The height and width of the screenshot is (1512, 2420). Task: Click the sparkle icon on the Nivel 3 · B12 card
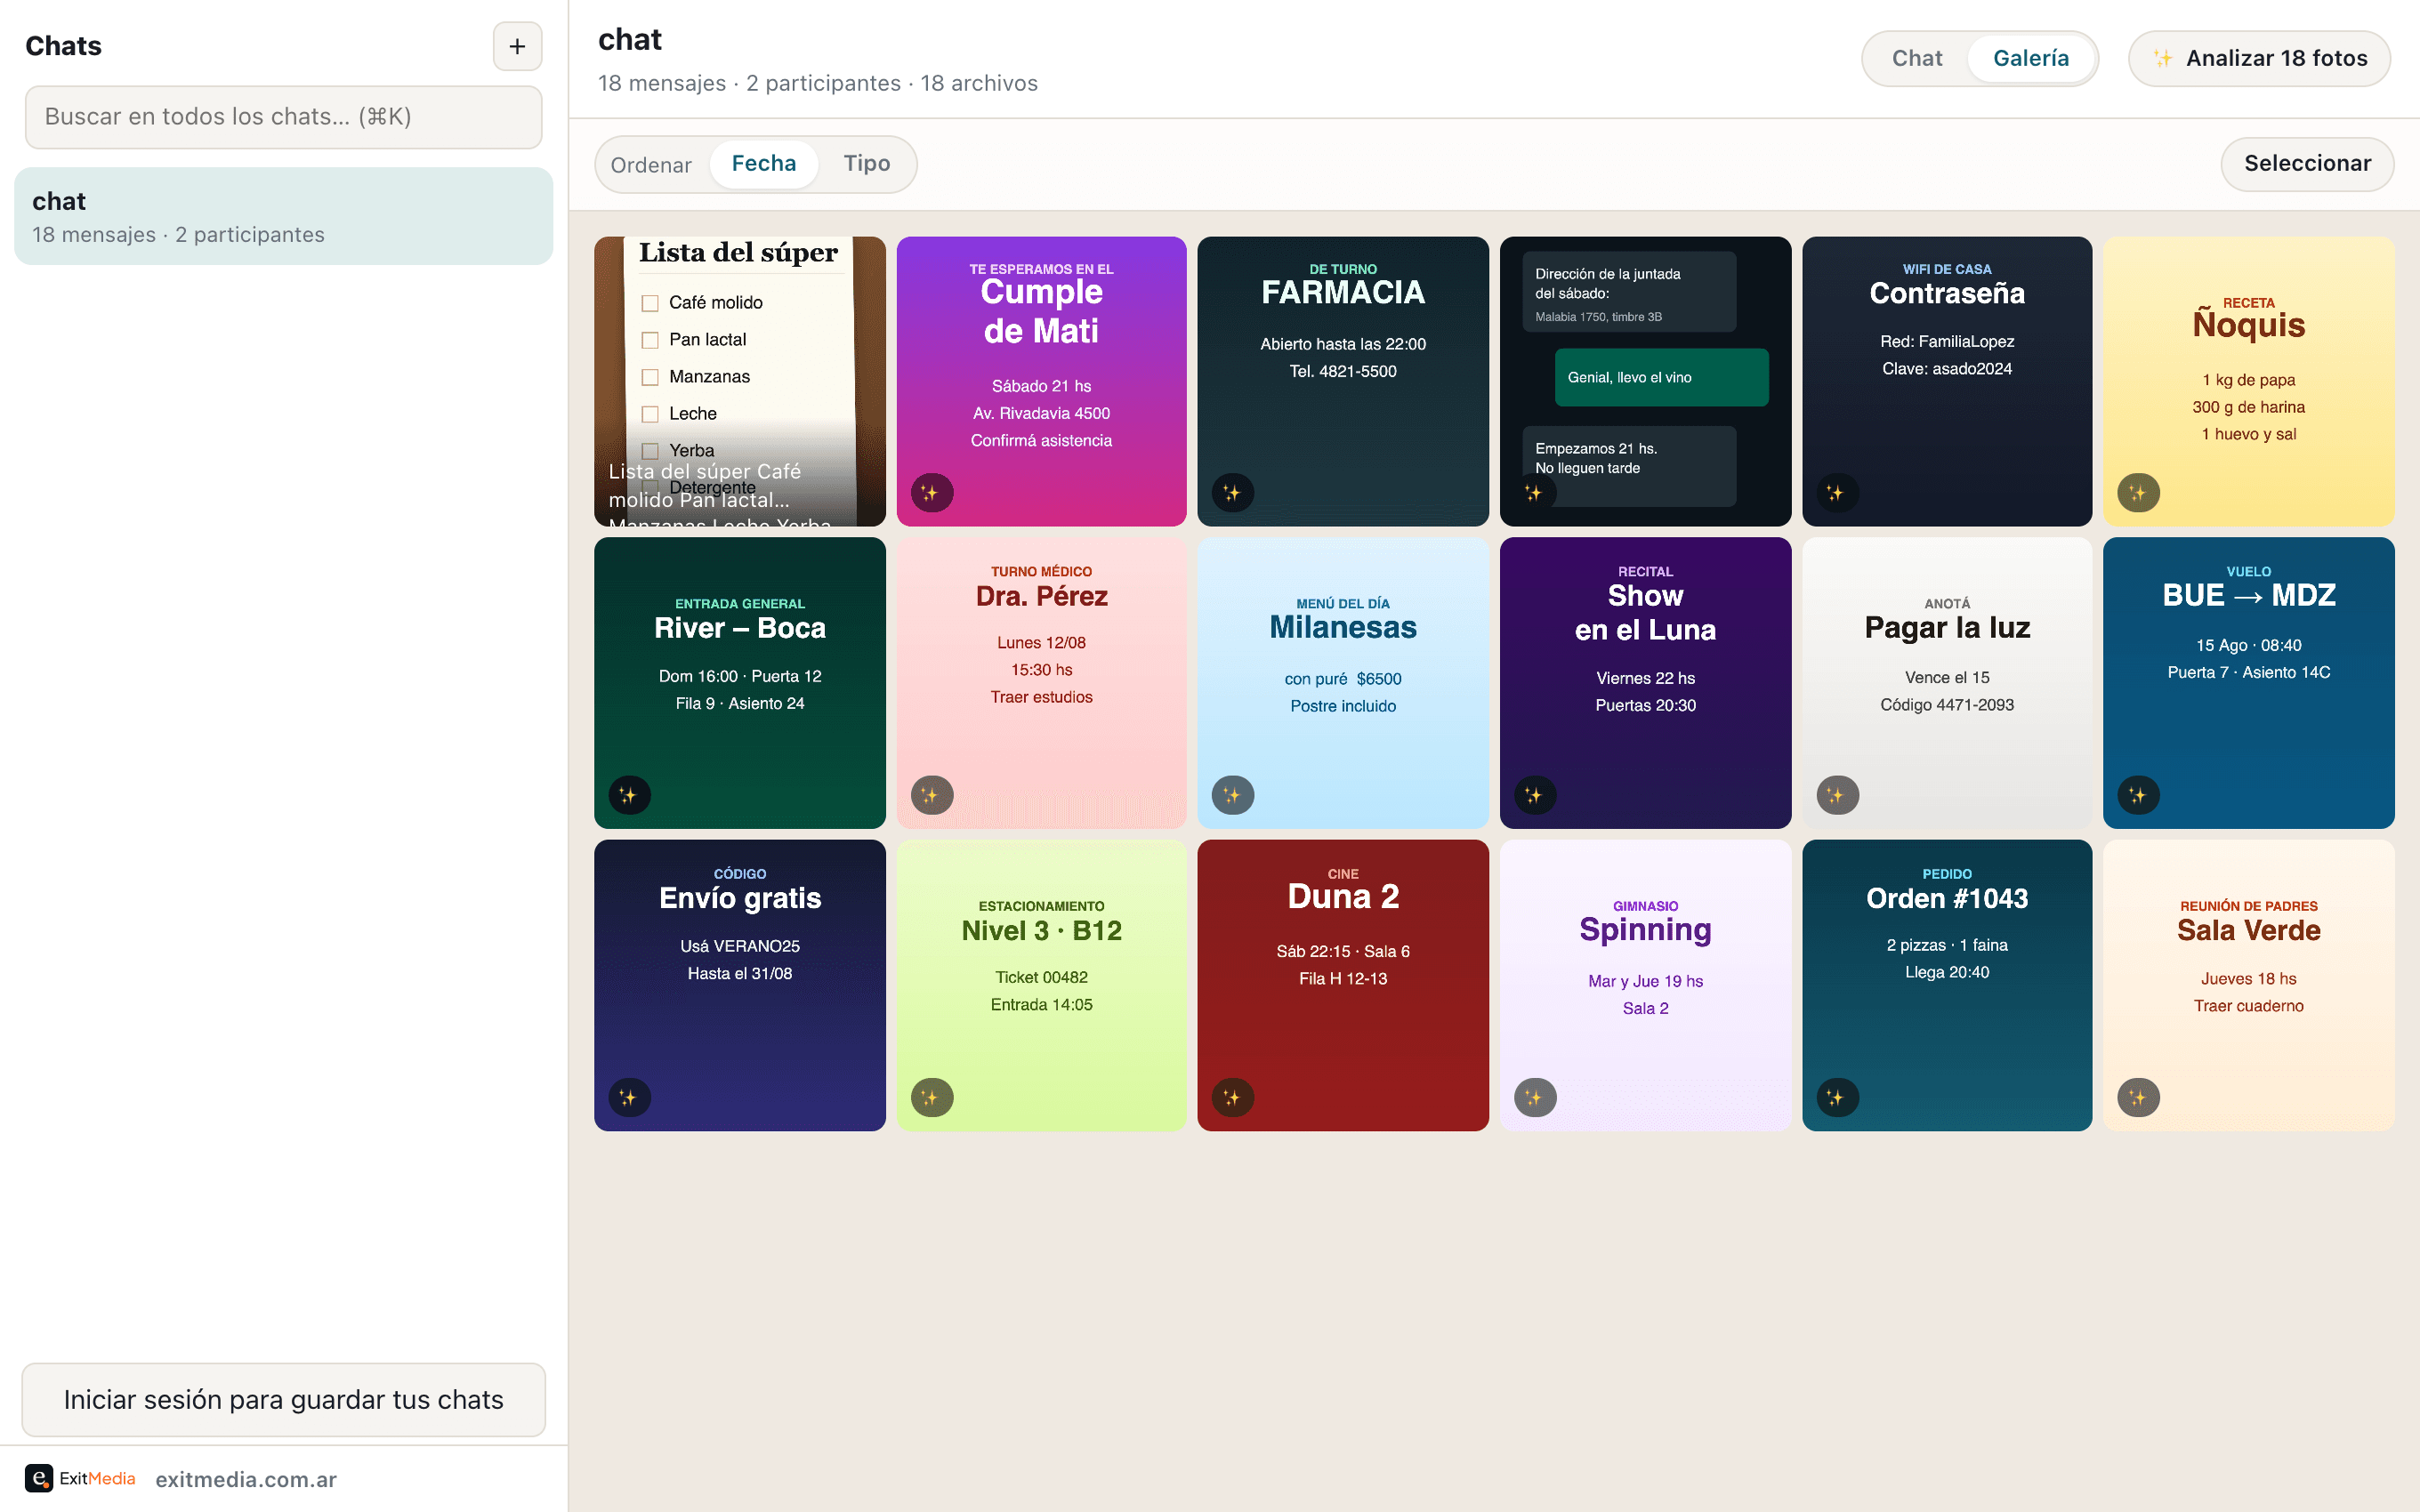coord(931,1097)
